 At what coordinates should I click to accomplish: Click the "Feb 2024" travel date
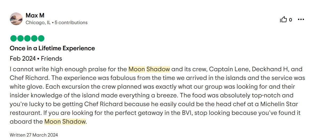coord(23,58)
